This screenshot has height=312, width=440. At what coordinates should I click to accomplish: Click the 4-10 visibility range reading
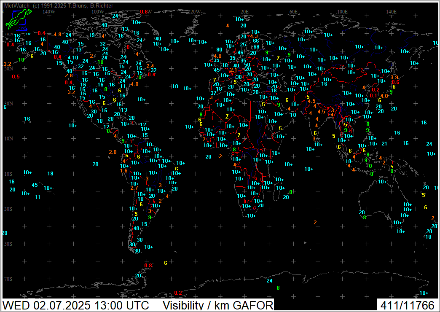(73, 57)
